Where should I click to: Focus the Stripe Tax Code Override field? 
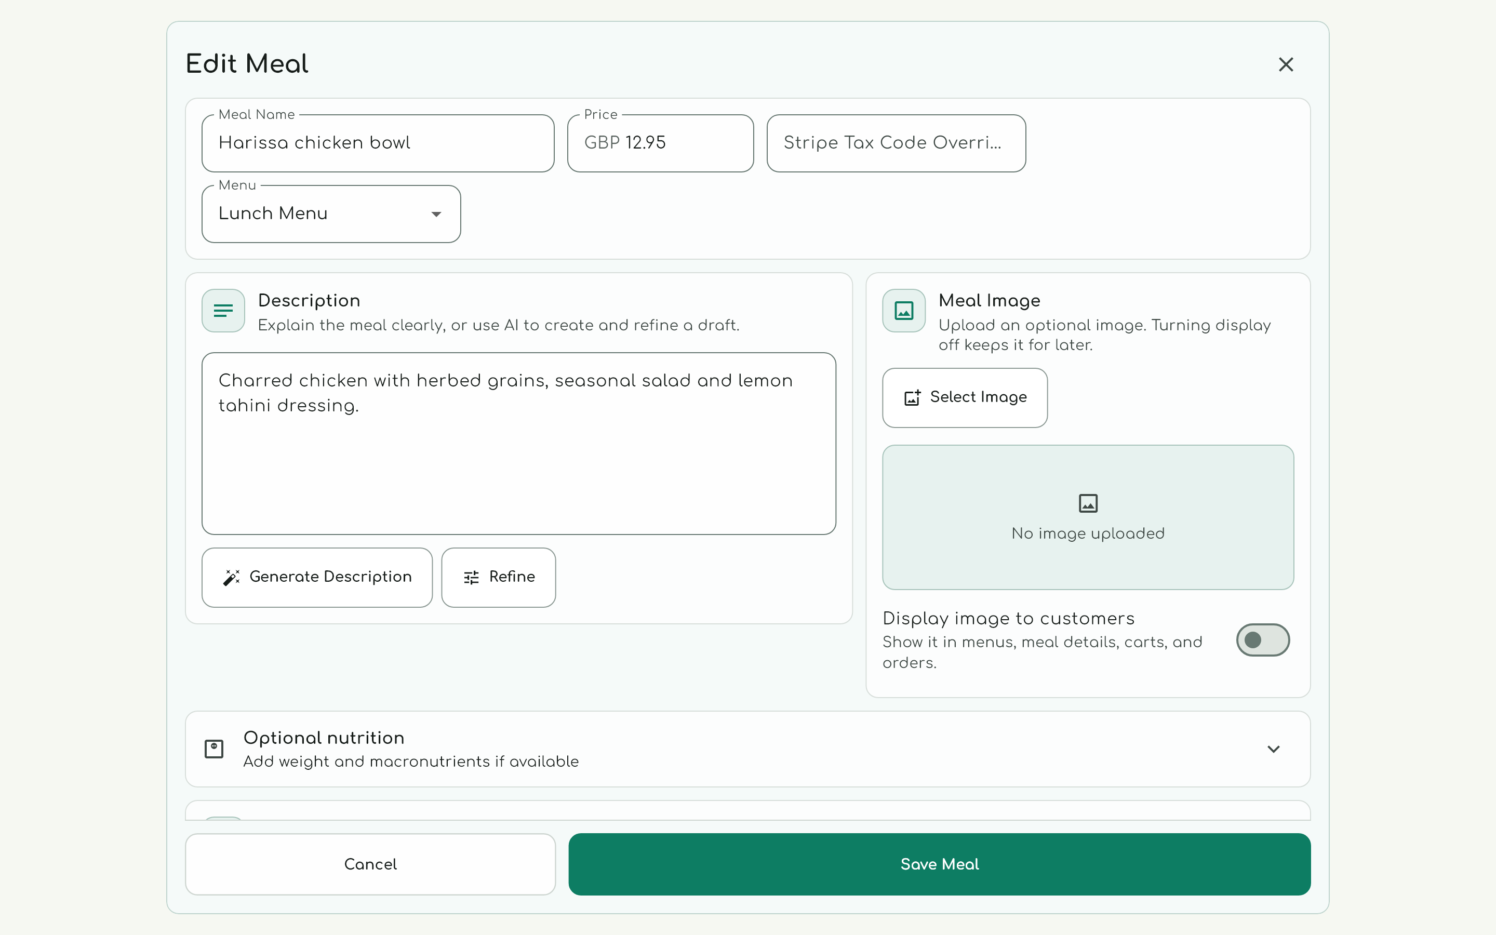click(897, 143)
